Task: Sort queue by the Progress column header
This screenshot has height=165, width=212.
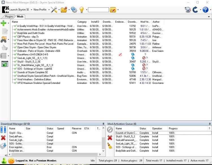Action: [x=187, y=128]
